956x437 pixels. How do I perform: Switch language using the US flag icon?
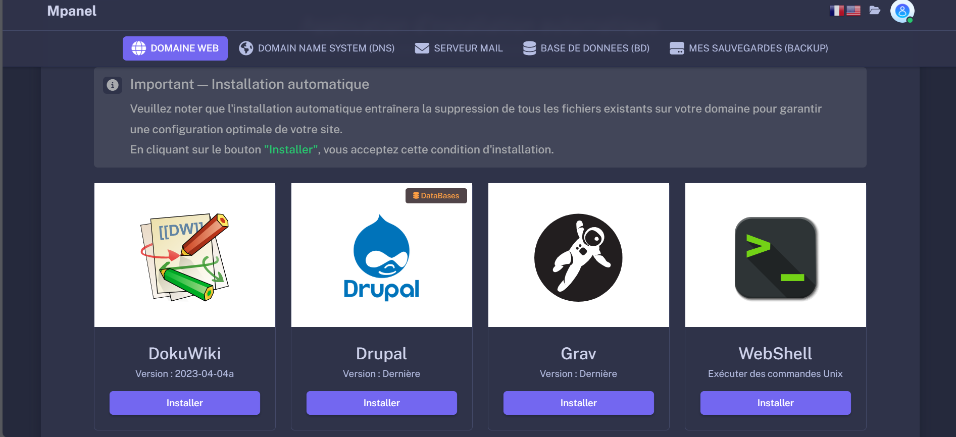(853, 11)
